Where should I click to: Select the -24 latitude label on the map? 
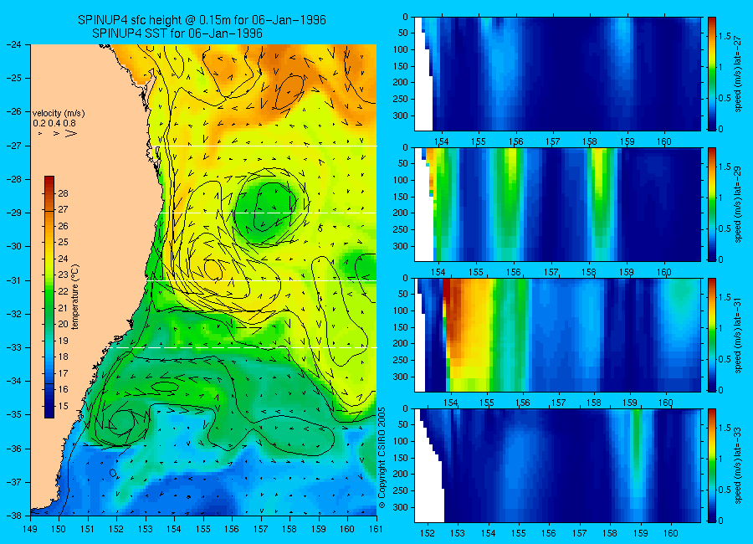coord(14,44)
